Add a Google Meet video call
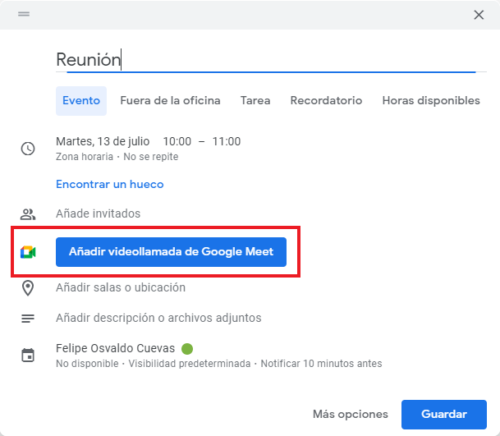 [171, 252]
